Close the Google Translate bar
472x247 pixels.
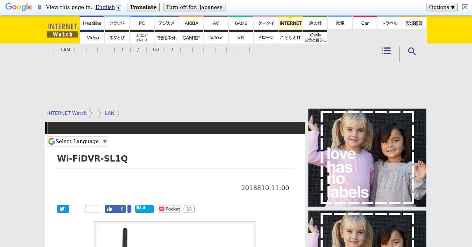[x=465, y=7]
